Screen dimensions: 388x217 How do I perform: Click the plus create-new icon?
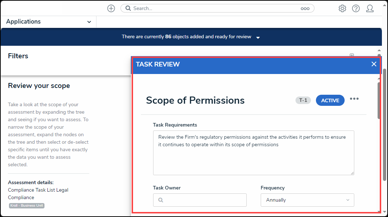pos(111,9)
